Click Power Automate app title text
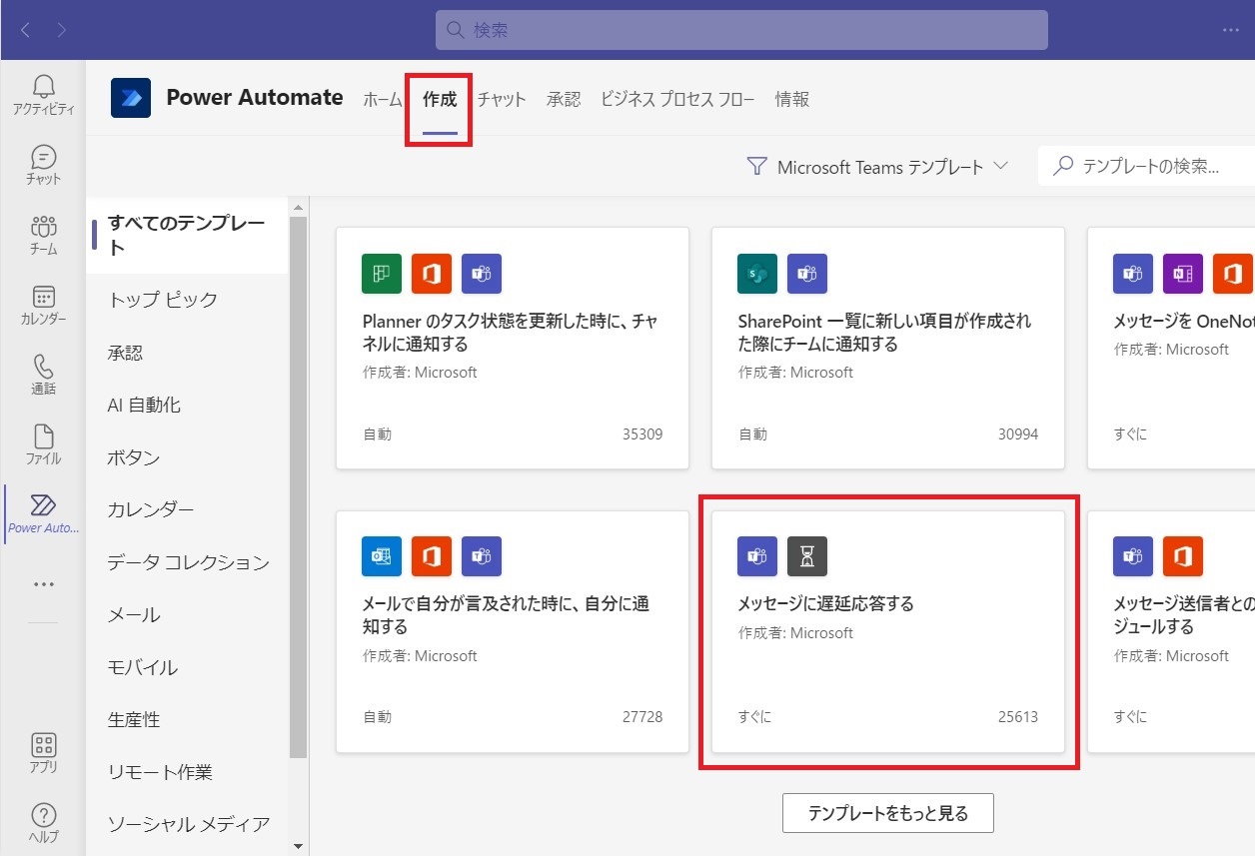 pos(255,98)
